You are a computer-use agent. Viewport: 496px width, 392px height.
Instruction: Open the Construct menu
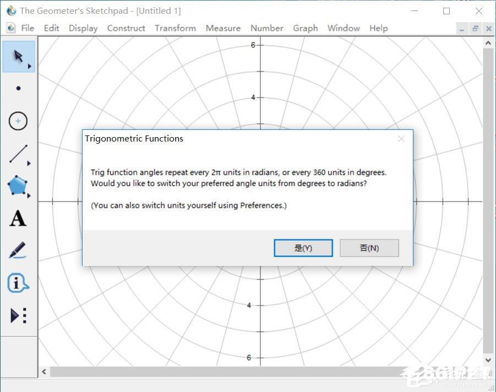[126, 28]
